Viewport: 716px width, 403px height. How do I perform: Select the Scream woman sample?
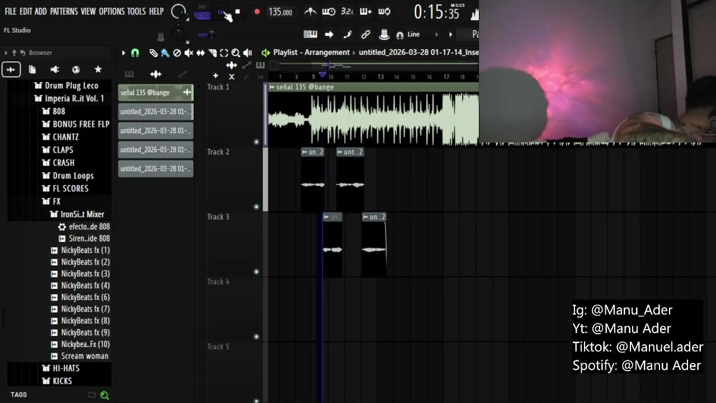click(x=79, y=356)
